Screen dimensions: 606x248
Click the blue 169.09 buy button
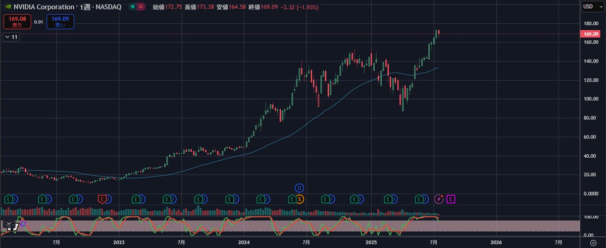(61, 22)
